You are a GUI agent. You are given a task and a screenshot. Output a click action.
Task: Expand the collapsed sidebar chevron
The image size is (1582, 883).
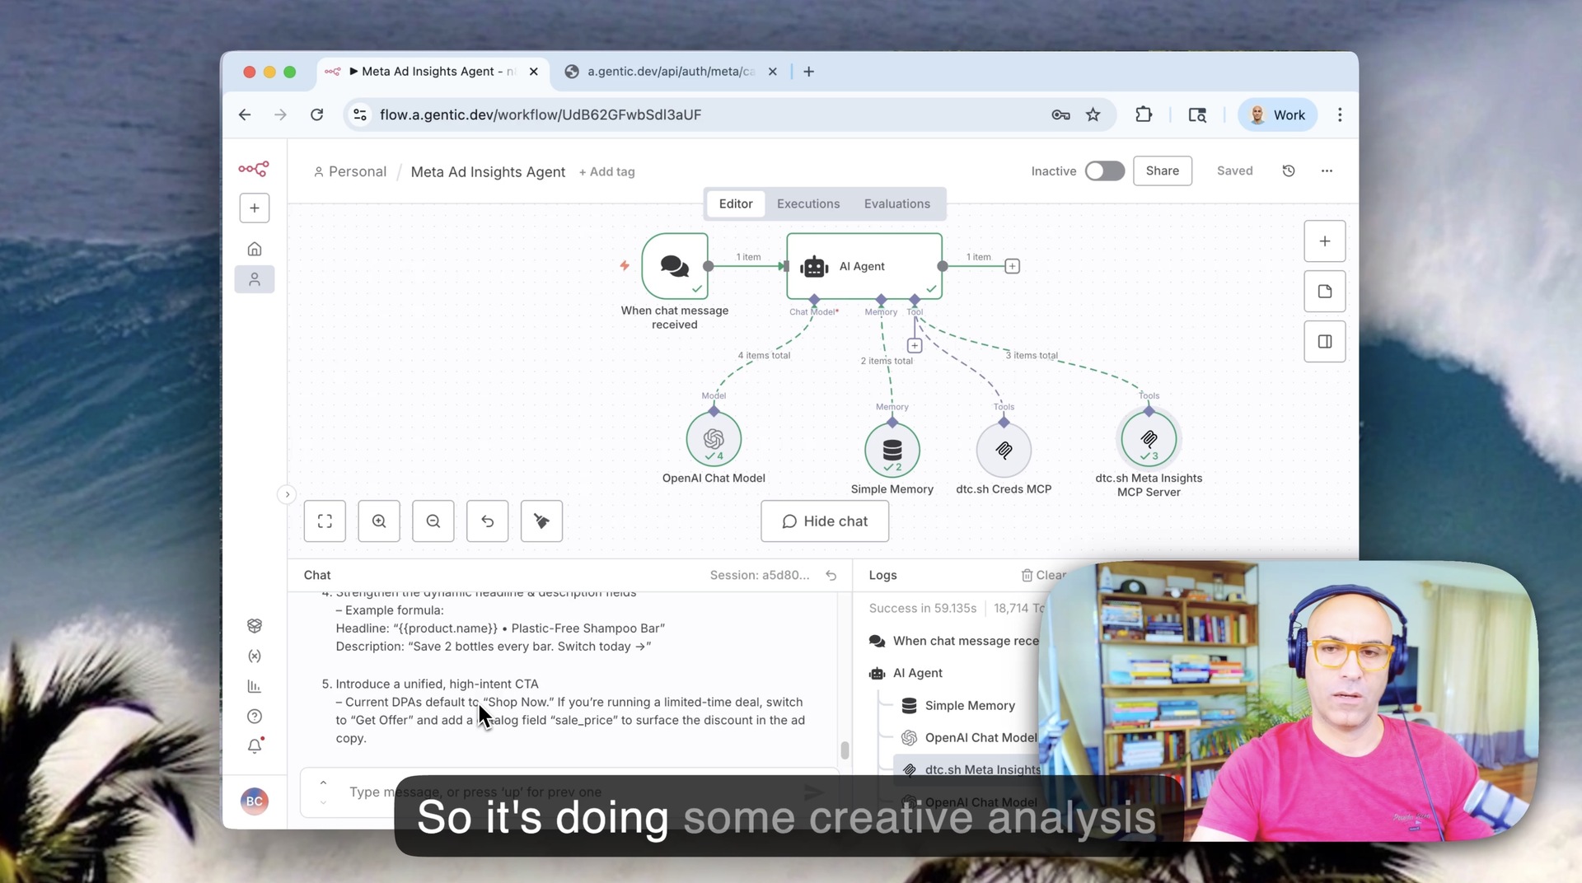(x=287, y=494)
